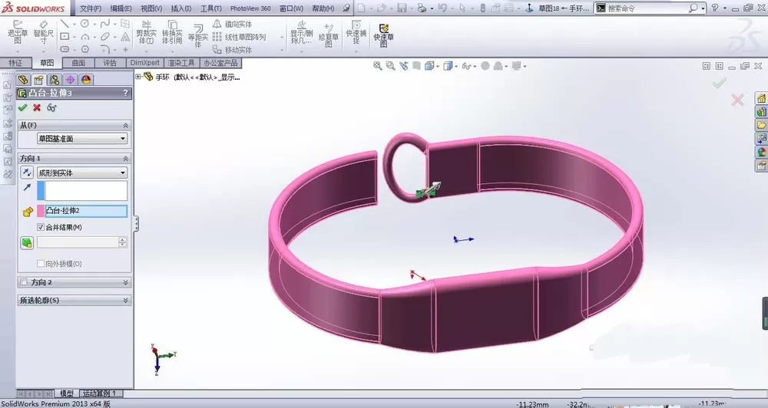
Task: Click the Convert Entities (转换实体引用) icon
Action: click(172, 32)
